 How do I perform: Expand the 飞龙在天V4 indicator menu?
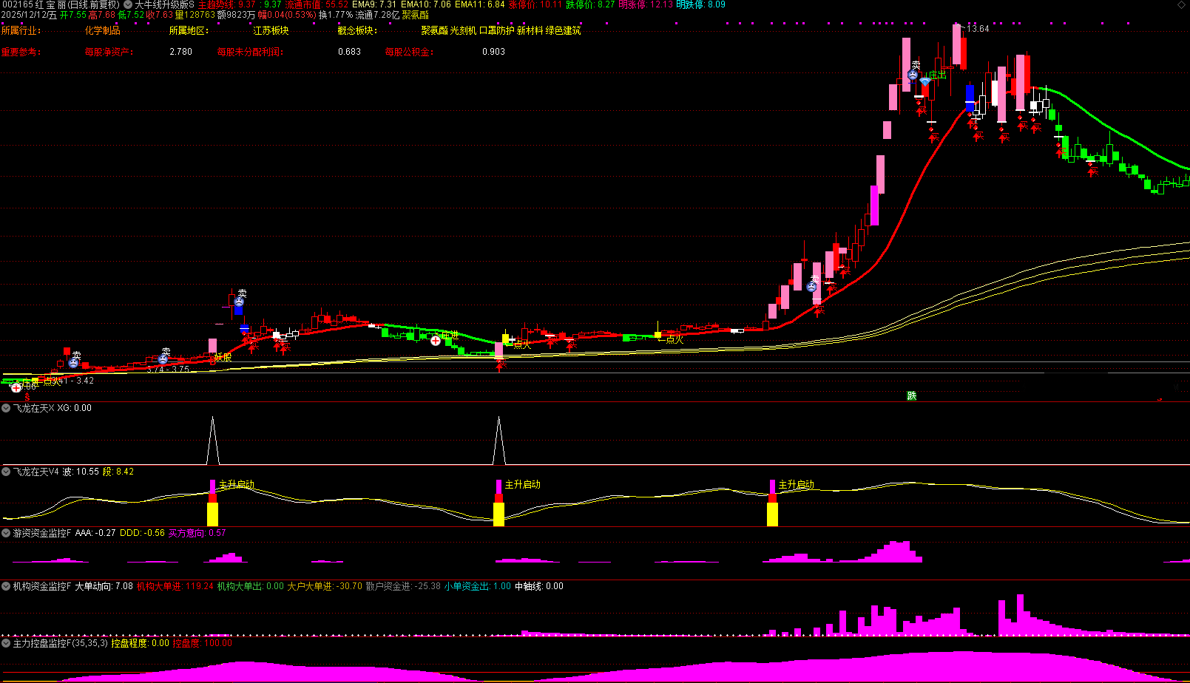click(6, 472)
